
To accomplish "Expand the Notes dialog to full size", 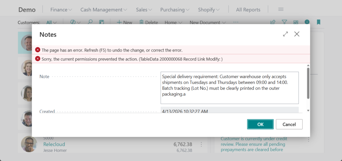I will coord(285,34).
